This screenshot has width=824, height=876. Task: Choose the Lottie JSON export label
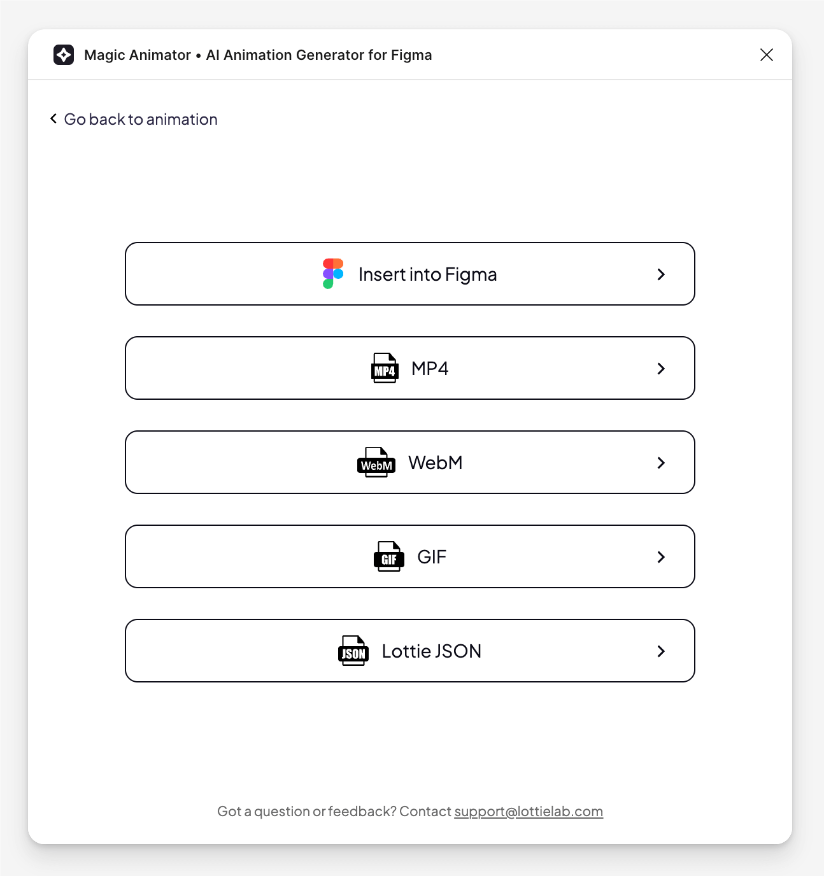coord(432,651)
